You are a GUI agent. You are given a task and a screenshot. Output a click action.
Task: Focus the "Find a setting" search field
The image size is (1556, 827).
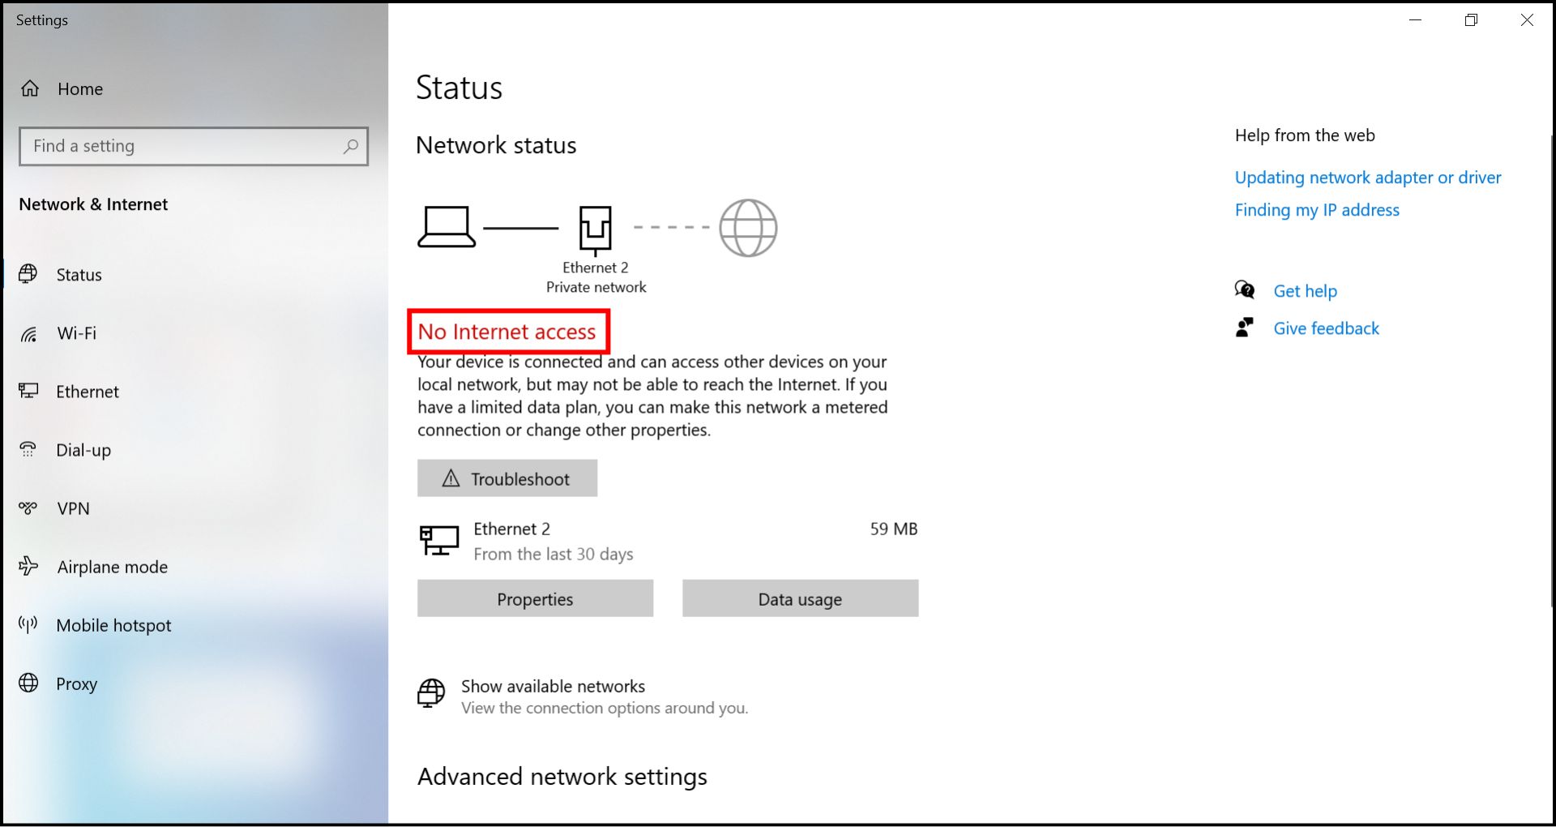[x=182, y=147]
